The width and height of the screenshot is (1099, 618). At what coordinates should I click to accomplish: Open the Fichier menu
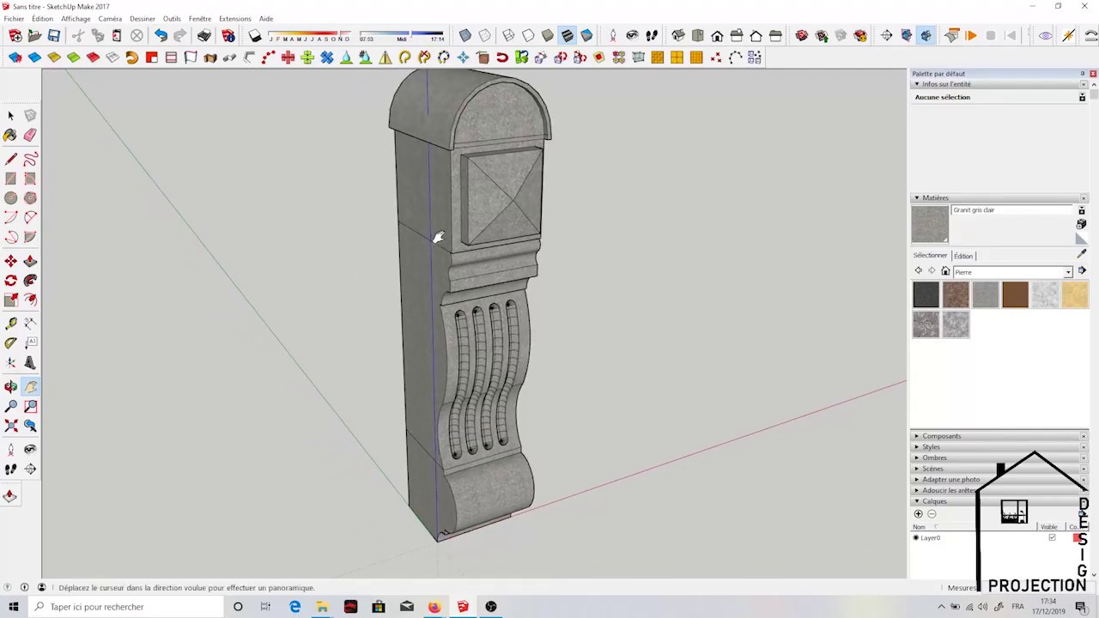(x=14, y=19)
